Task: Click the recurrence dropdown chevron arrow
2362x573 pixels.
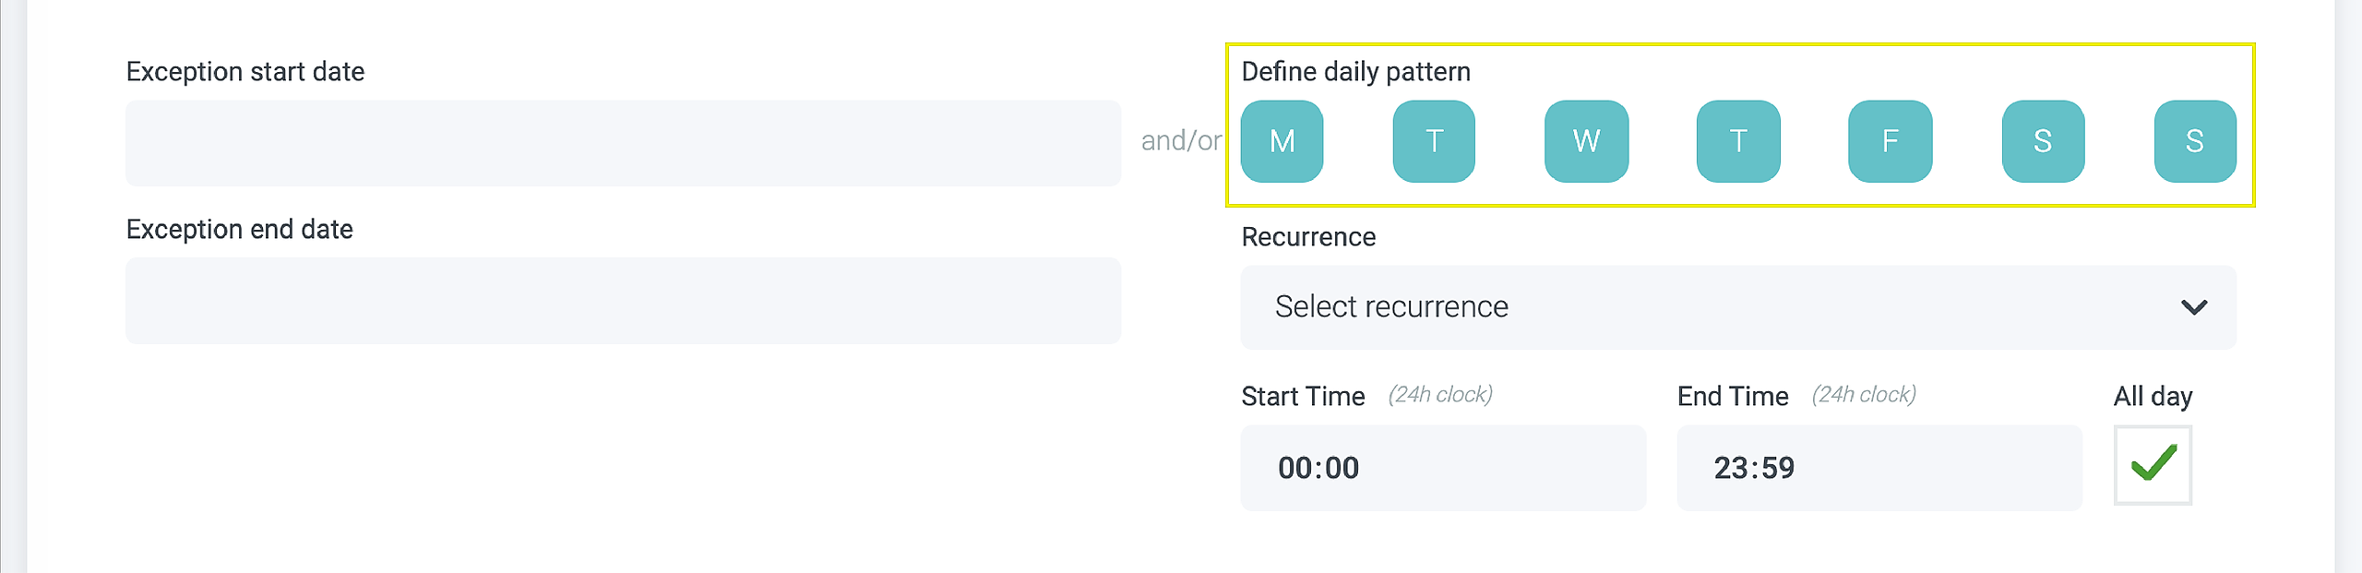Action: click(2193, 307)
